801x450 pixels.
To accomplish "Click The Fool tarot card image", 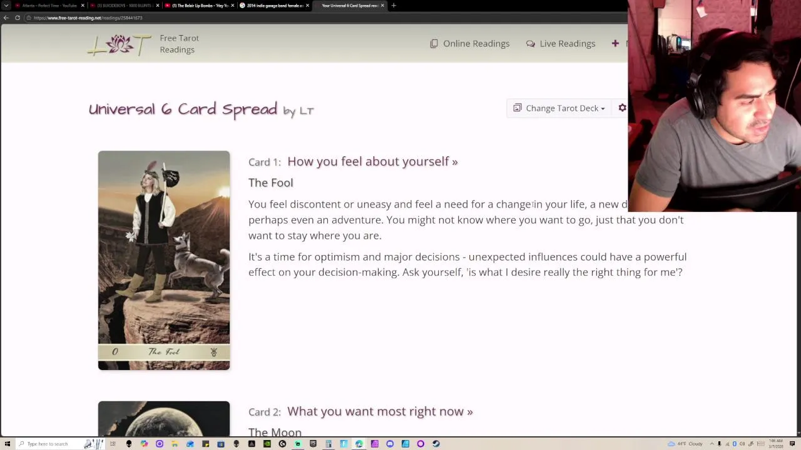I will [164, 260].
